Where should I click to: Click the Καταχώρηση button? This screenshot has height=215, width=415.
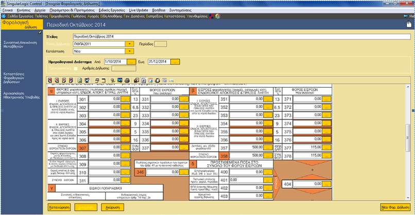(x=59, y=207)
